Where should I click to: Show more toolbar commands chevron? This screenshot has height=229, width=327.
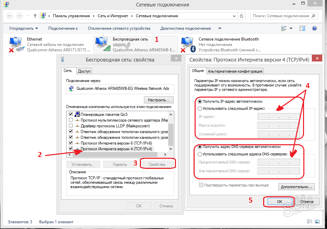tap(220, 28)
